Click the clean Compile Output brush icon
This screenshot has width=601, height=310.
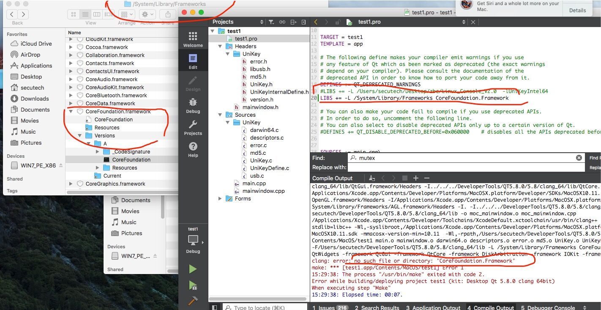pyautogui.click(x=372, y=178)
